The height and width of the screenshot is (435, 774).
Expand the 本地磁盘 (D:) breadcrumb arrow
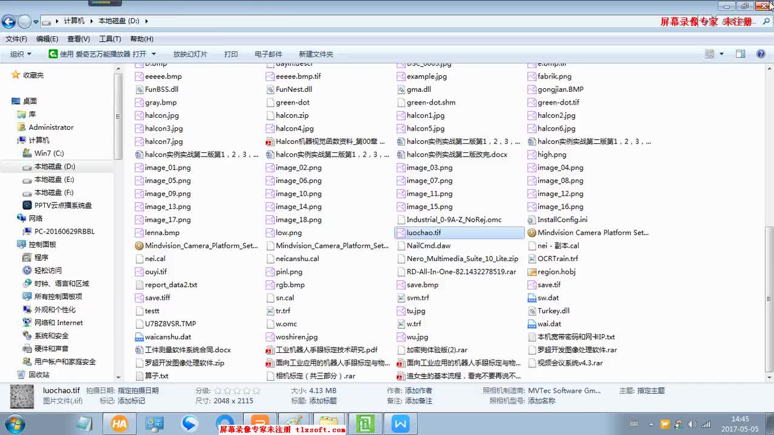click(146, 21)
